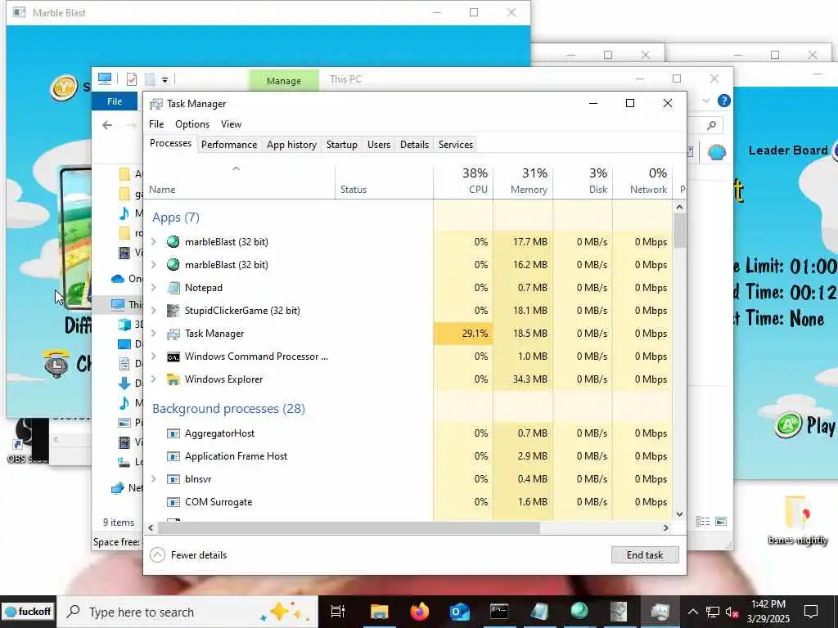This screenshot has height=628, width=838.
Task: Click the End task button
Action: [x=645, y=555]
